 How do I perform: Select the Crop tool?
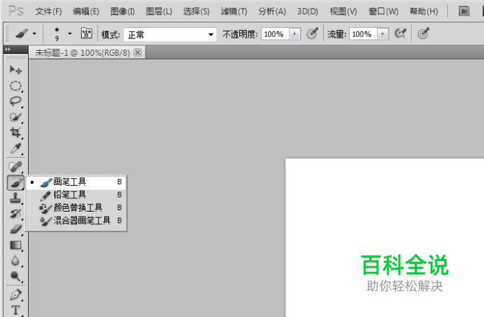click(15, 133)
